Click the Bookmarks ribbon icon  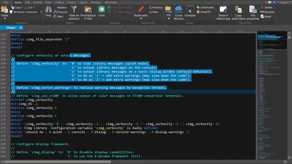(x=141, y=10)
